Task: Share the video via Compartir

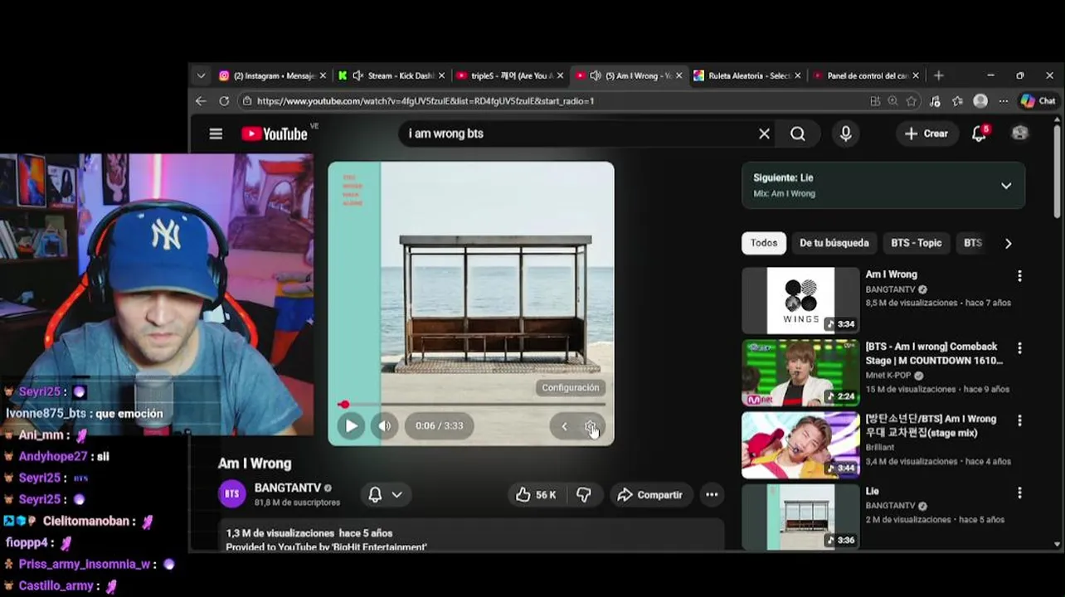Action: tap(650, 495)
